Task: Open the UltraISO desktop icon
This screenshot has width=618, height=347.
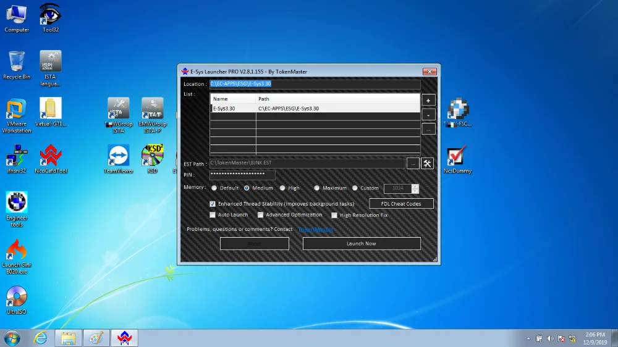Action: coord(17,300)
